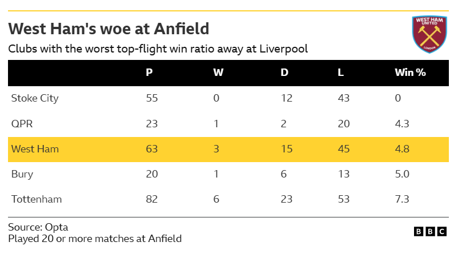Click the highlighted West Ham row label
454x254 pixels.
click(35, 149)
